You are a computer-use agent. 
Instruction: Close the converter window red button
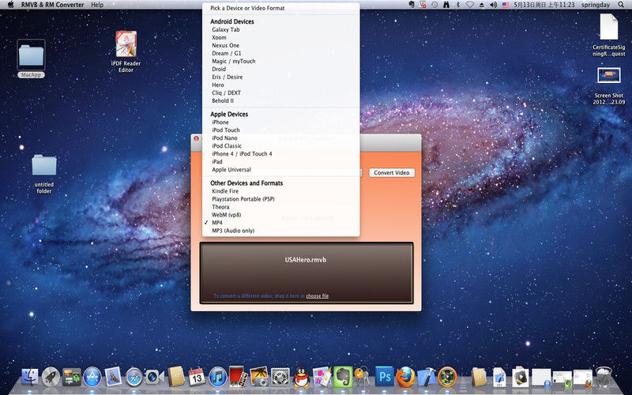[196, 139]
